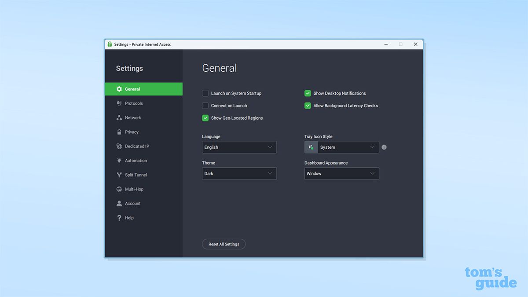Click the window title Settings - Private Internet Access
Screen dimensions: 528x297
point(143,44)
